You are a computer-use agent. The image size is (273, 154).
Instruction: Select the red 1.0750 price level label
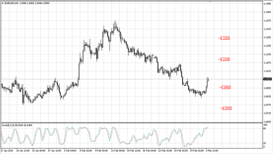pyautogui.click(x=227, y=109)
